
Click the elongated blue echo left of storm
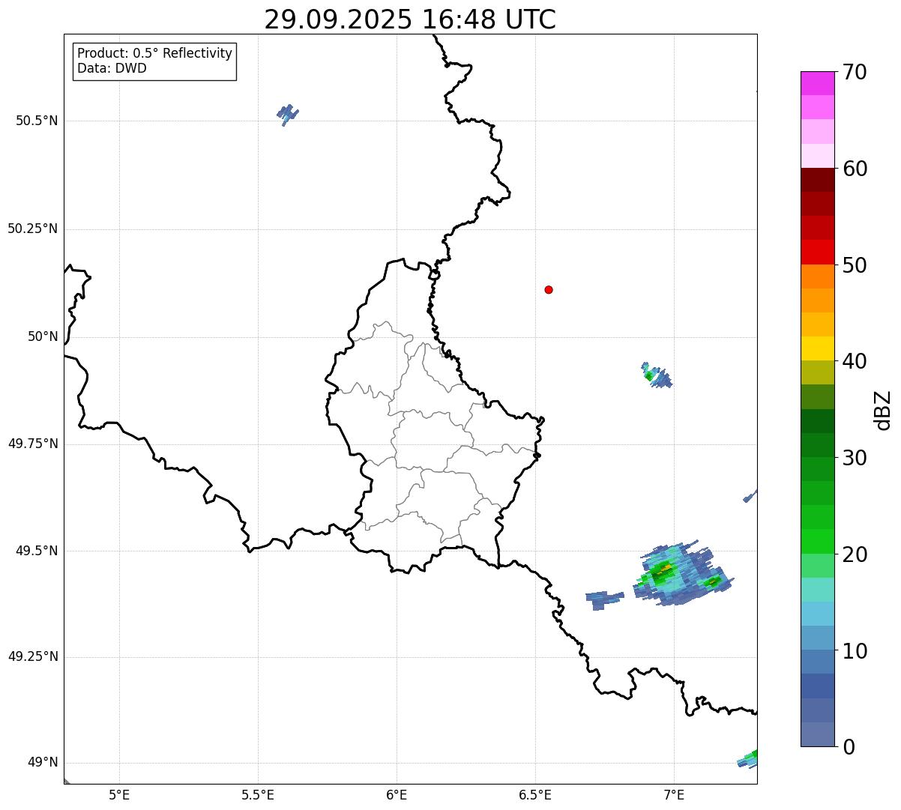[604, 599]
